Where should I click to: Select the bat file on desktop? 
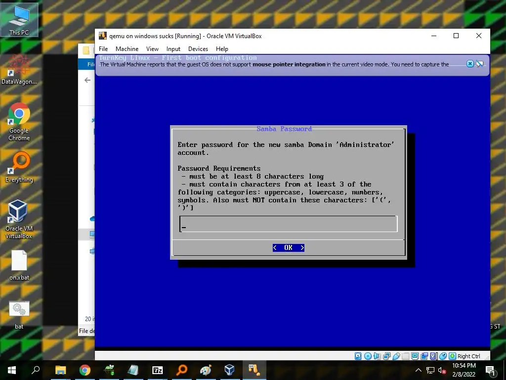tap(19, 315)
